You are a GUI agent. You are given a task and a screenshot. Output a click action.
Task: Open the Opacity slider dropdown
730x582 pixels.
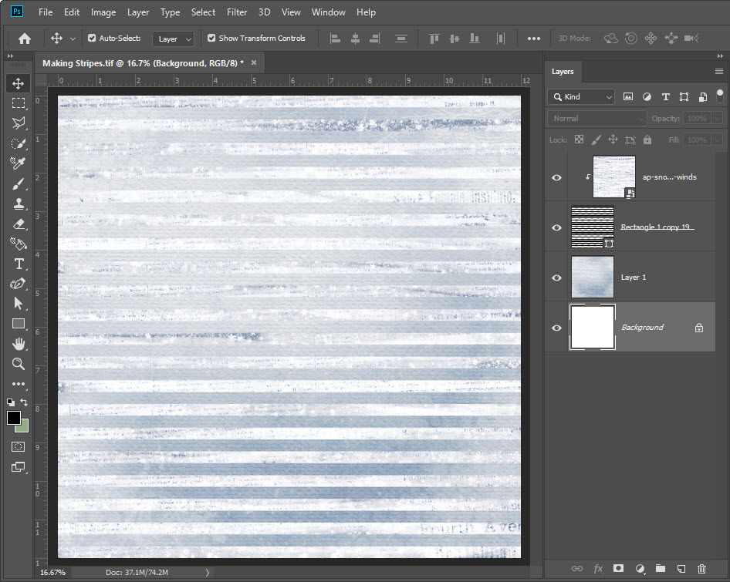pyautogui.click(x=718, y=119)
